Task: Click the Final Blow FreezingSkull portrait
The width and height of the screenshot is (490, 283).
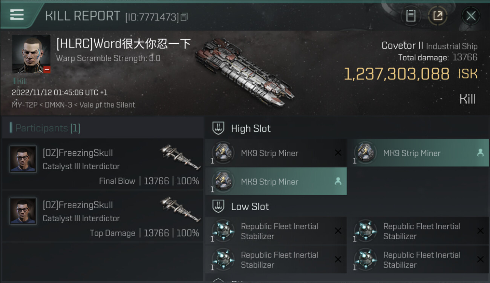Action: 23,159
